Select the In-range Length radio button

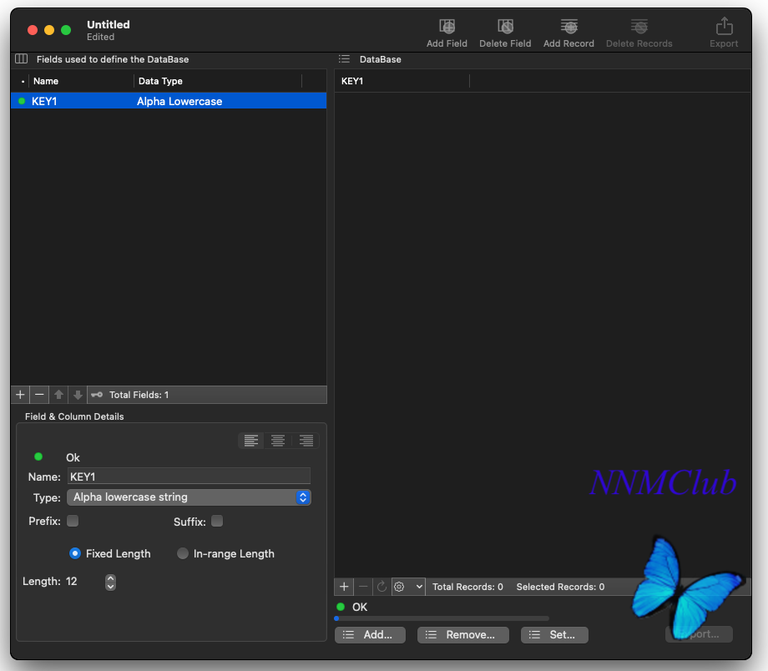183,553
